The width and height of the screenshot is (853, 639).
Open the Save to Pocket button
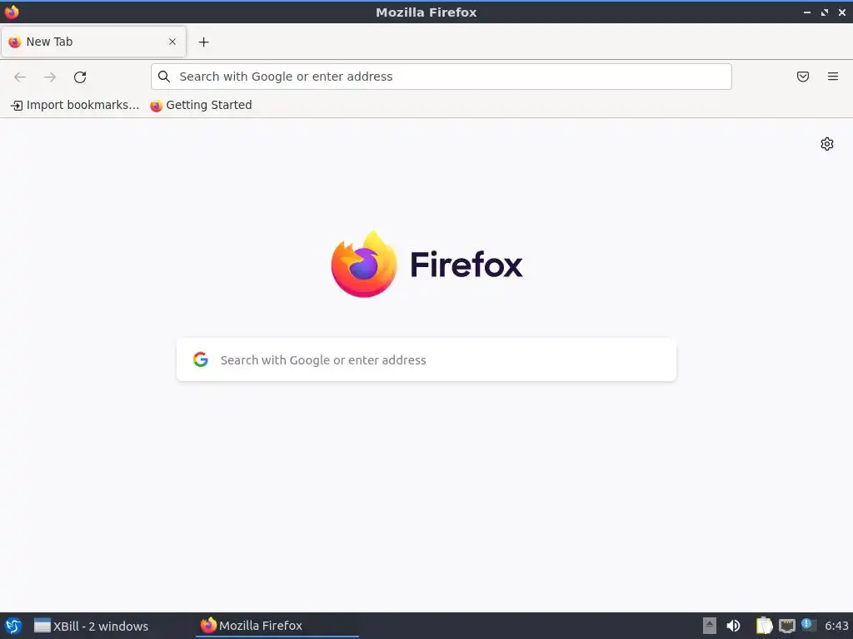pos(803,77)
